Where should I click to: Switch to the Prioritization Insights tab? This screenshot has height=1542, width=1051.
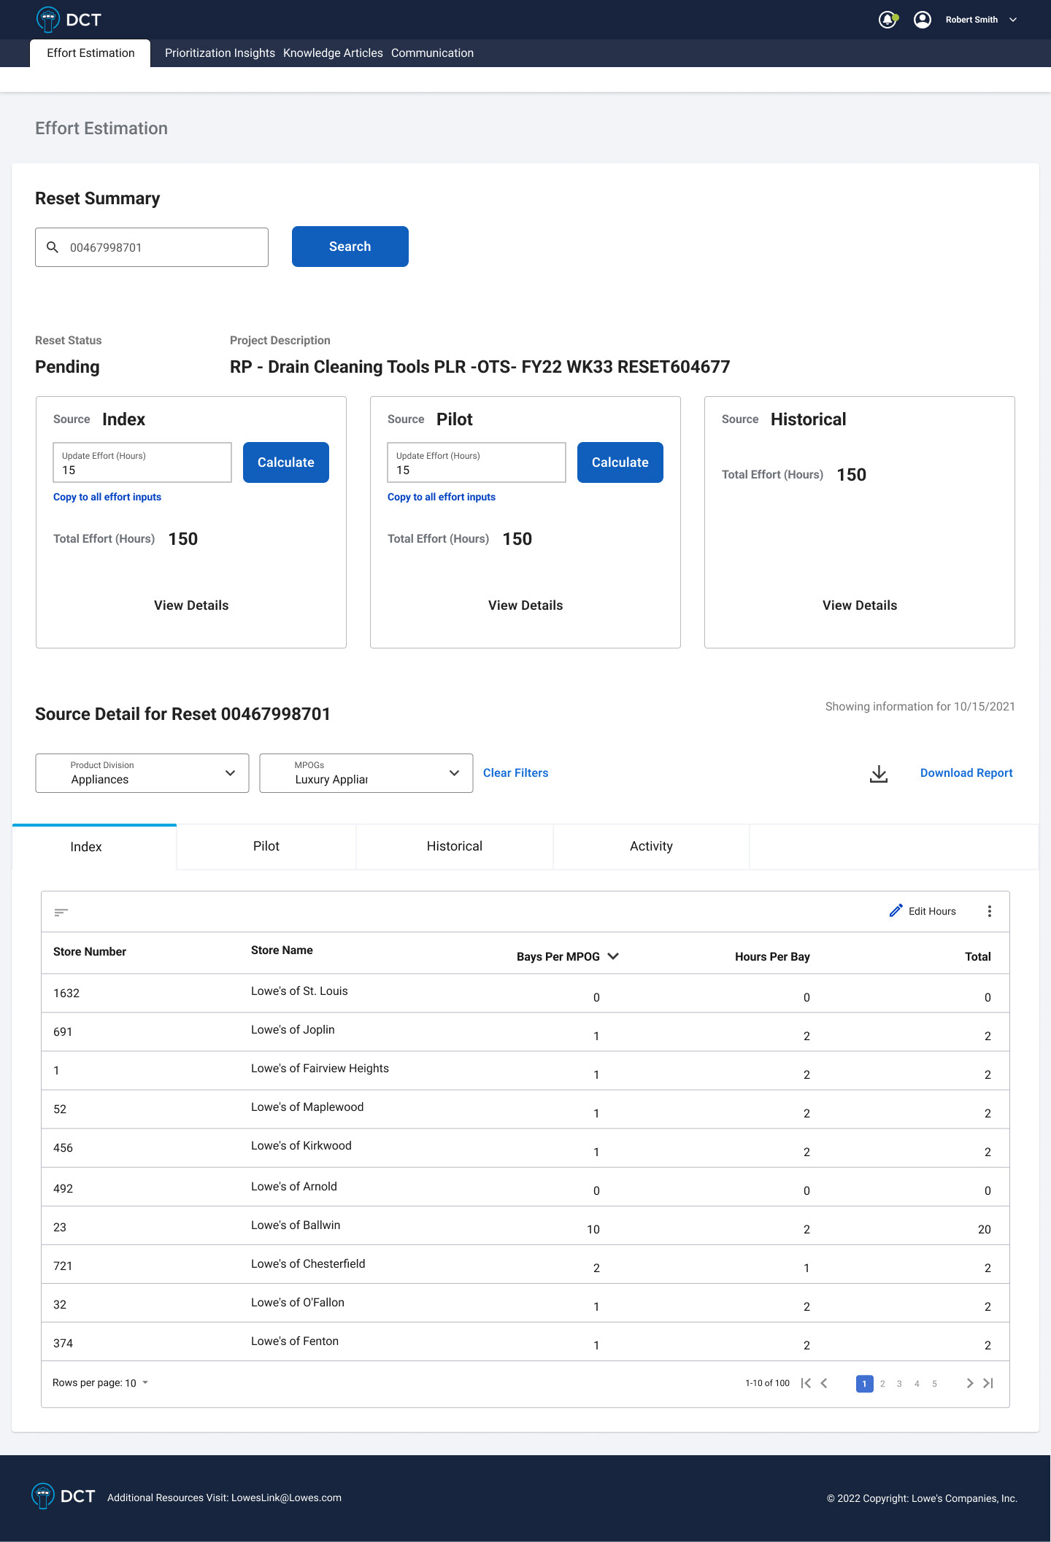[220, 53]
